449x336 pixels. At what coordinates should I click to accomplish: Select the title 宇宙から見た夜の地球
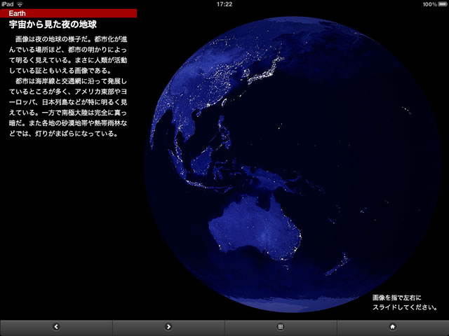coord(53,24)
